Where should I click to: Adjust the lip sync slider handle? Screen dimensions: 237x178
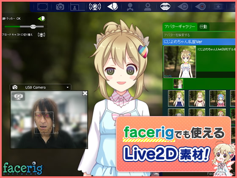33,27
